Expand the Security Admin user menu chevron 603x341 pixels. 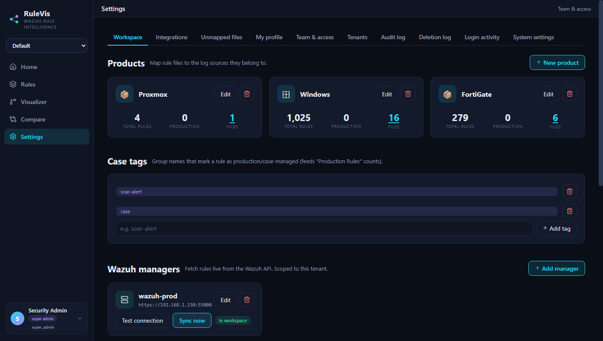[x=80, y=318]
